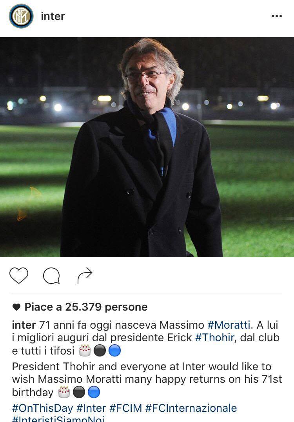Tap the blue circle emoji after birthday
This screenshot has height=422, width=294.
pos(94,392)
